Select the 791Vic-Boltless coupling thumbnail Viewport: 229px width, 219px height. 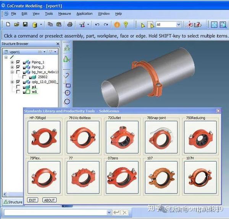83,137
